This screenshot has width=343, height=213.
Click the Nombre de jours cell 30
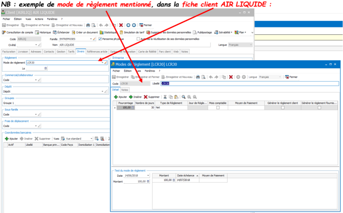coord(145,108)
